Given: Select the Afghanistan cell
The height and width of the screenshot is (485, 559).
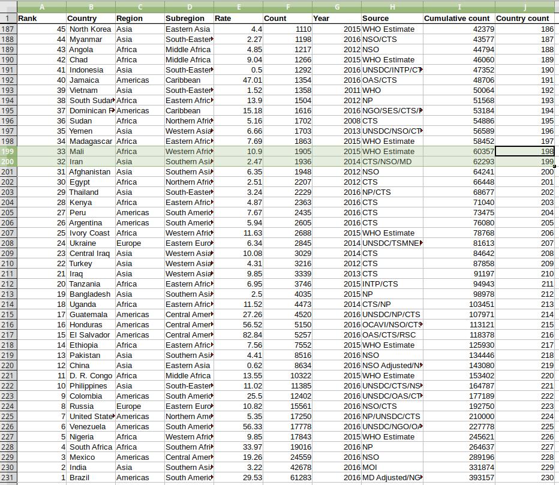Looking at the screenshot, I should 91,172.
